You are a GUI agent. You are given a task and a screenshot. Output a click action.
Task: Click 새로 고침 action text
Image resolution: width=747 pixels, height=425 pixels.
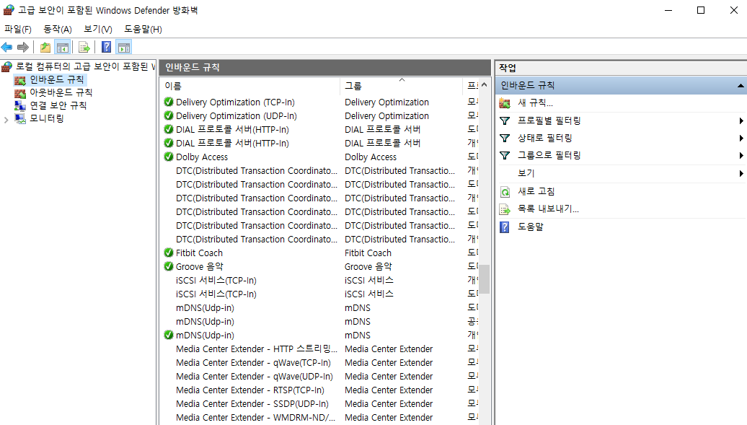[536, 192]
